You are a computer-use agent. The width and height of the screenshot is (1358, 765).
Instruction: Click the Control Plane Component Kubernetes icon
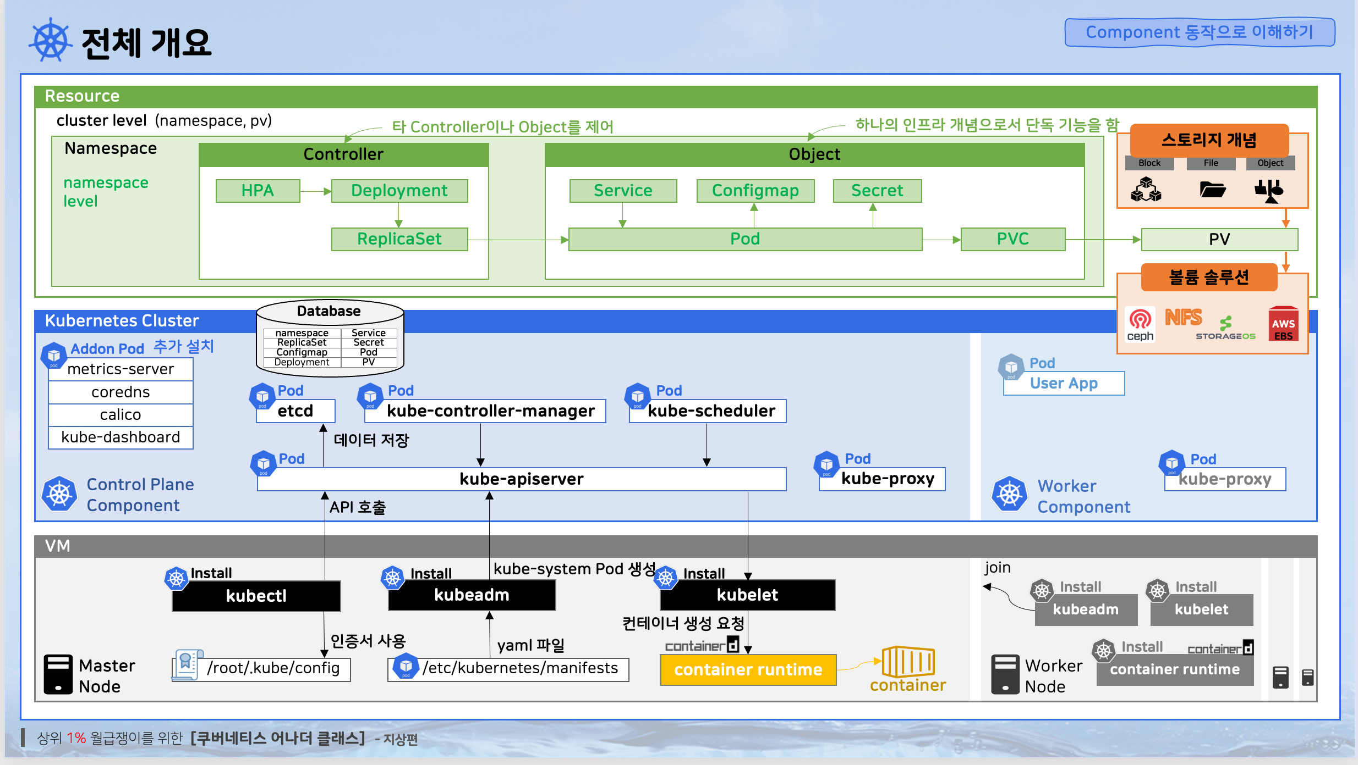[59, 494]
